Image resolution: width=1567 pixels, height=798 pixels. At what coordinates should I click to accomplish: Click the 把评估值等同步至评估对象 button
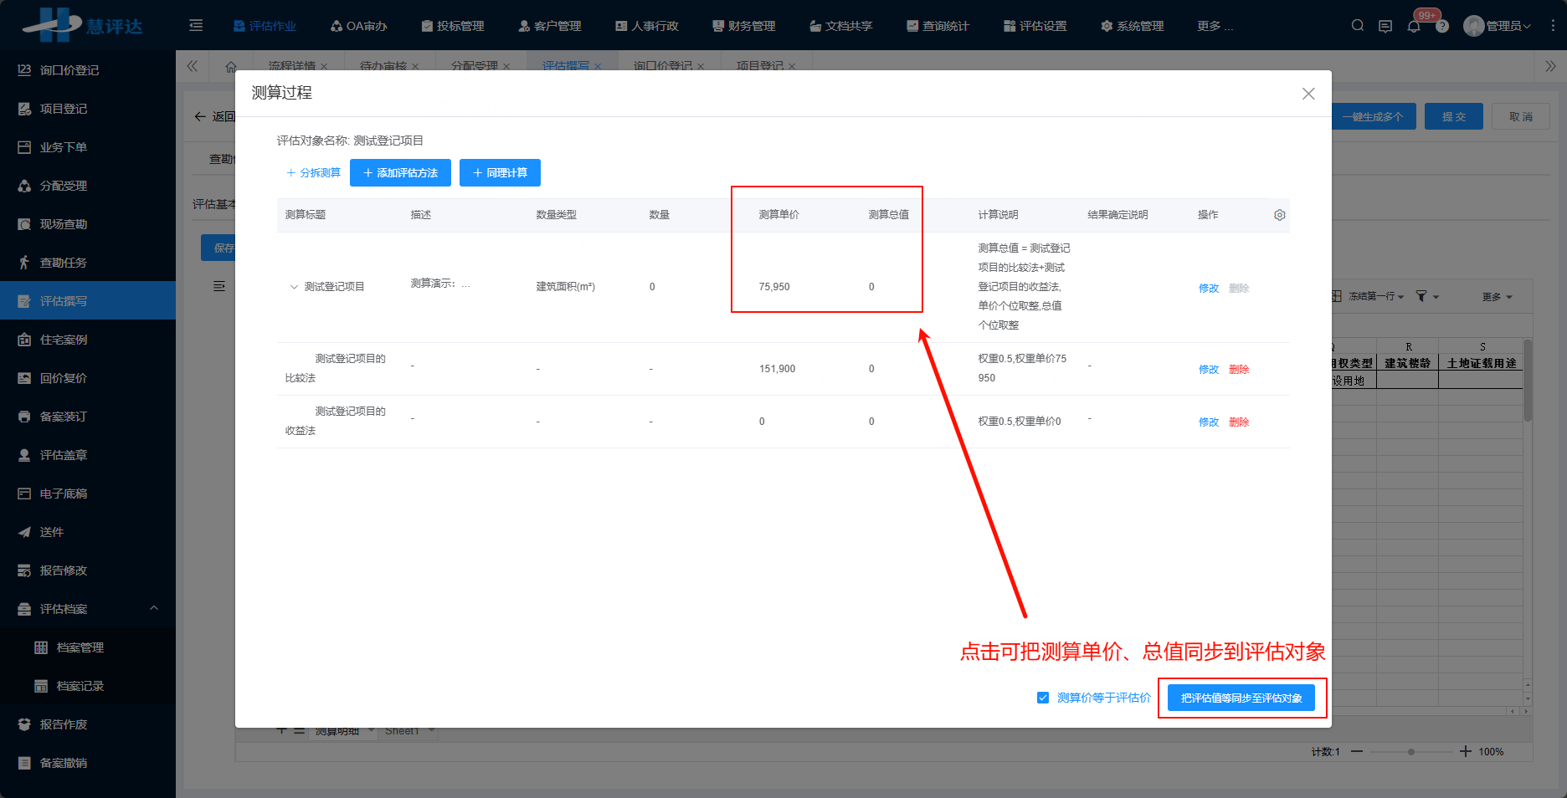point(1241,697)
